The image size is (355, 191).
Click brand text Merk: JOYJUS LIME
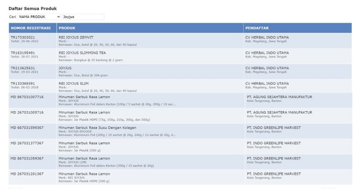pos(73,162)
